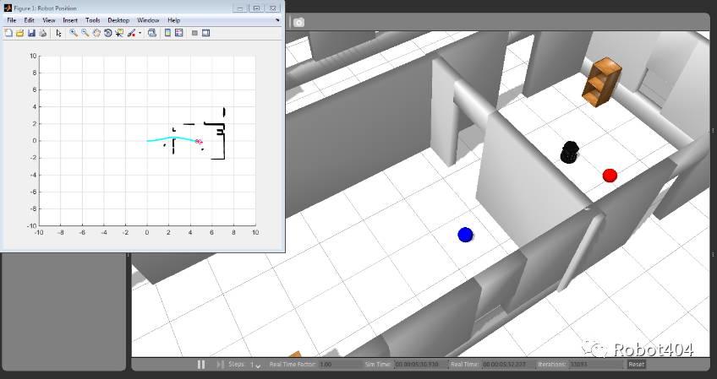
Task: Activate the Zoom In magnifier tool
Action: (74, 33)
